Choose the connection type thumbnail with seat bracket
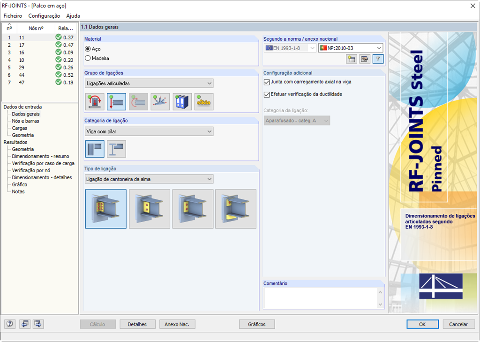 click(x=236, y=209)
